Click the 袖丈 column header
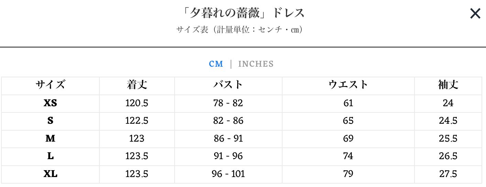The image size is (486, 187). pyautogui.click(x=448, y=85)
